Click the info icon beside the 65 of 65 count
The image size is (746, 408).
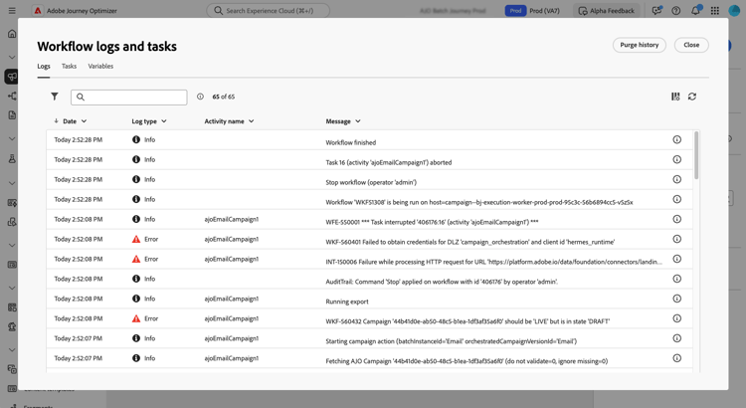tap(200, 97)
